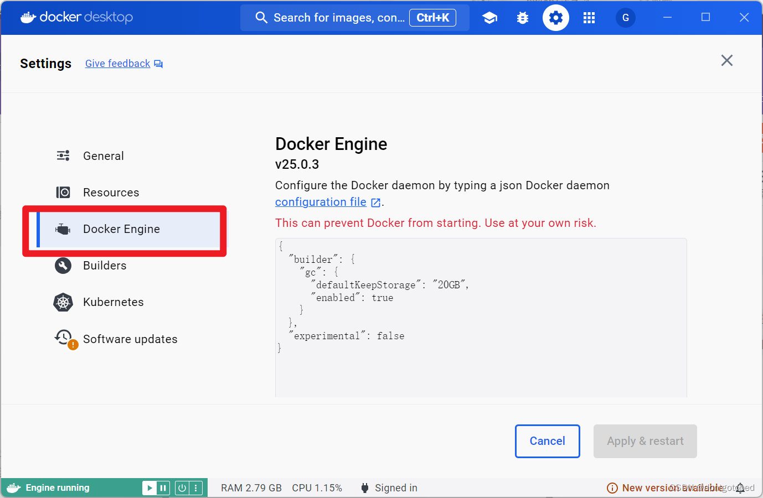Select Docker Engine in the sidebar
The height and width of the screenshot is (498, 763).
tap(121, 229)
